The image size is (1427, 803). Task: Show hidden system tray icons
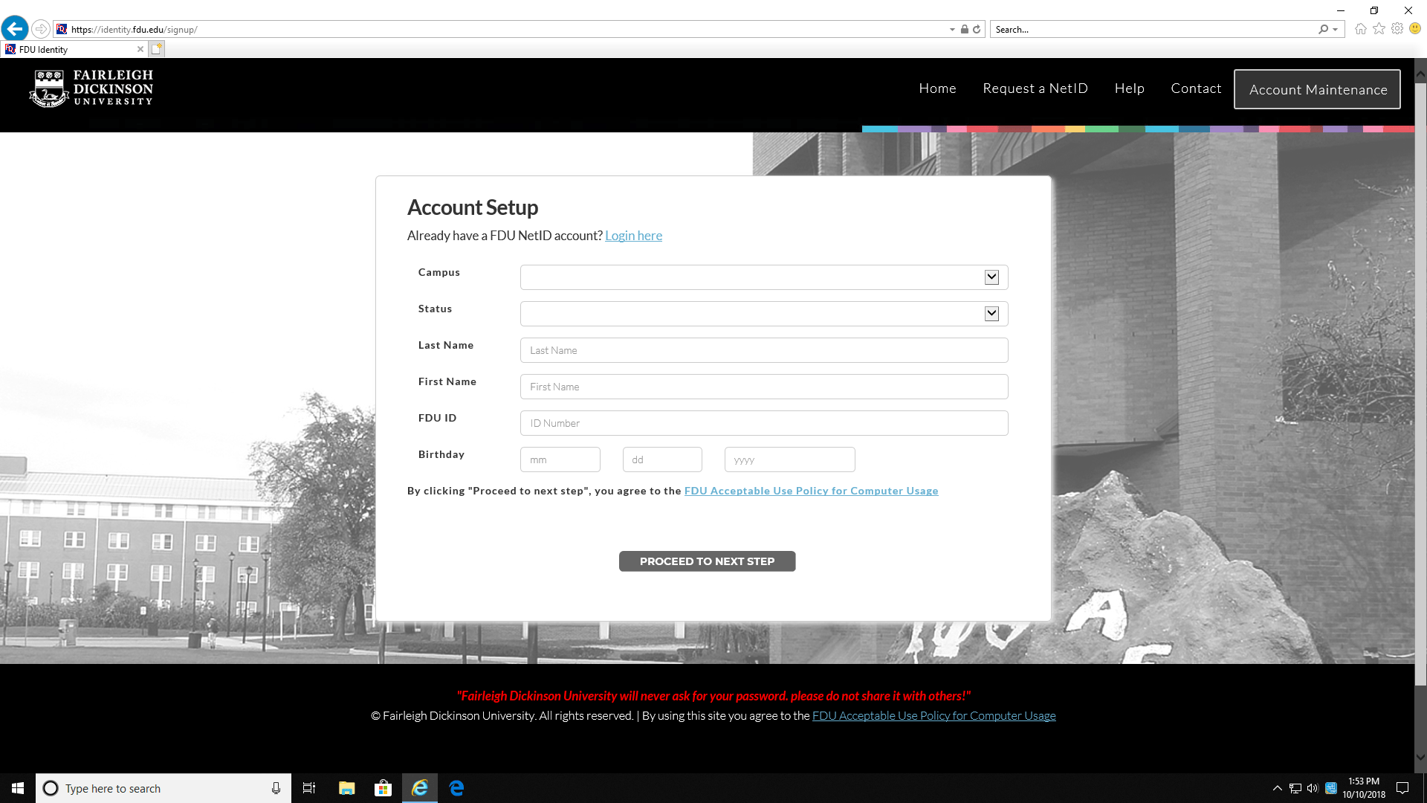1277,788
